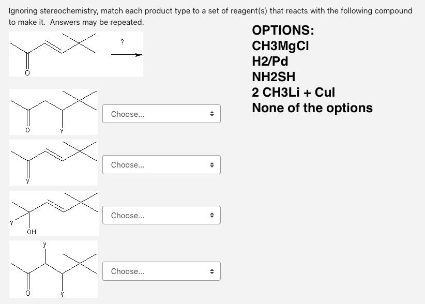Click the starting compound structure image
The image size is (425, 304).
pyautogui.click(x=53, y=54)
